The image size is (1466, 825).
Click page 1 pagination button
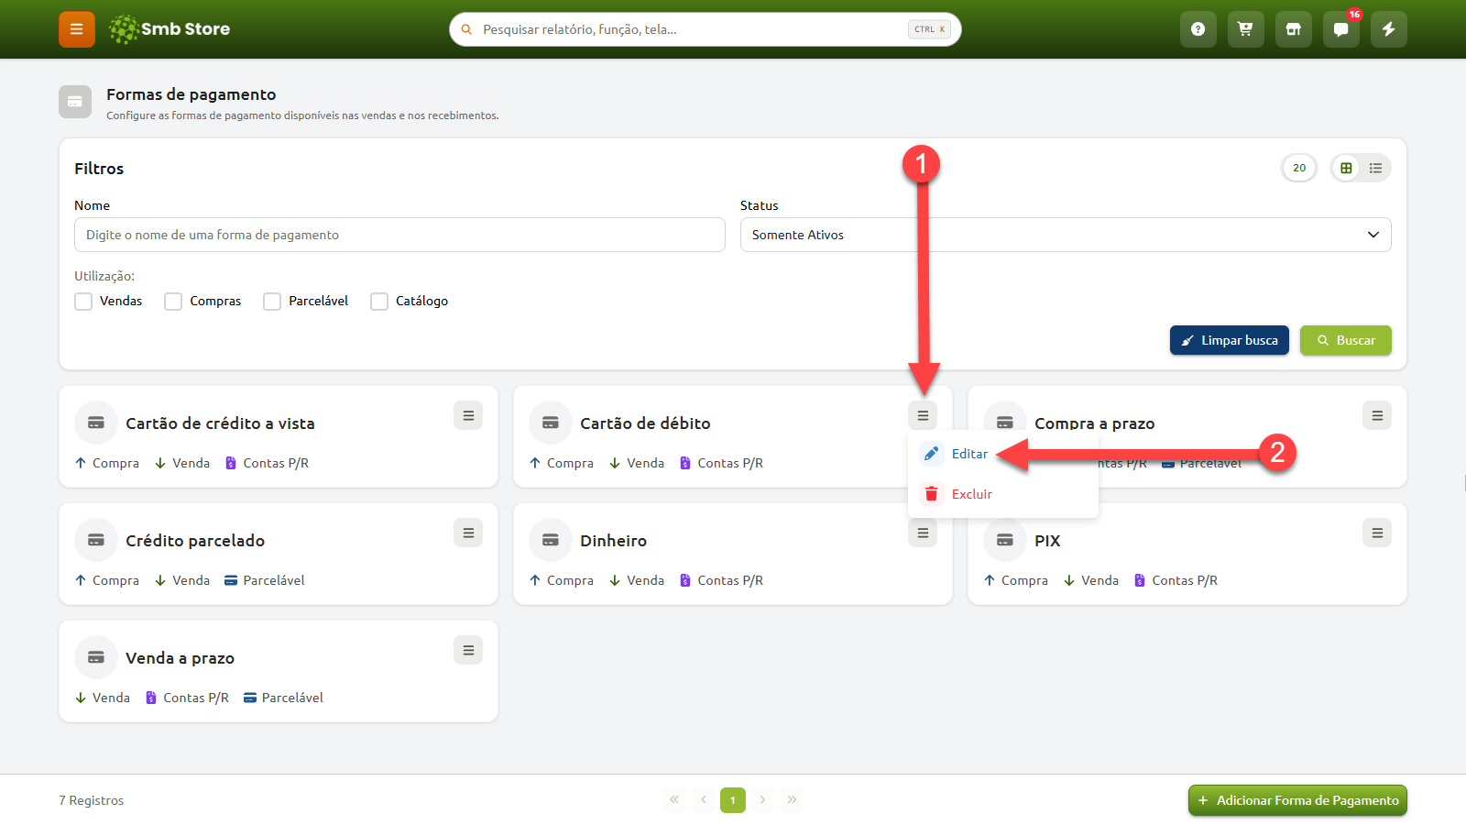click(x=733, y=800)
